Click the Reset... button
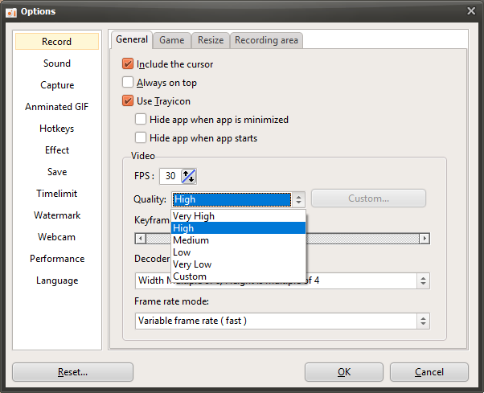 click(x=72, y=372)
